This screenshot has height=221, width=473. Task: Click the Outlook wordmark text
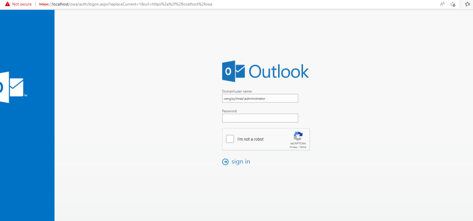click(279, 72)
